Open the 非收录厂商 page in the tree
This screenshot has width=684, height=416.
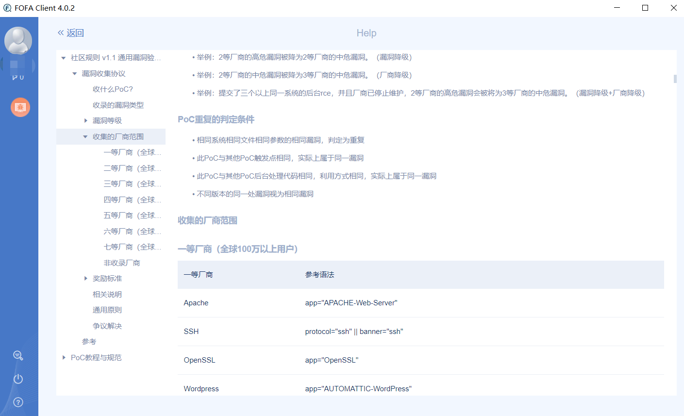122,263
